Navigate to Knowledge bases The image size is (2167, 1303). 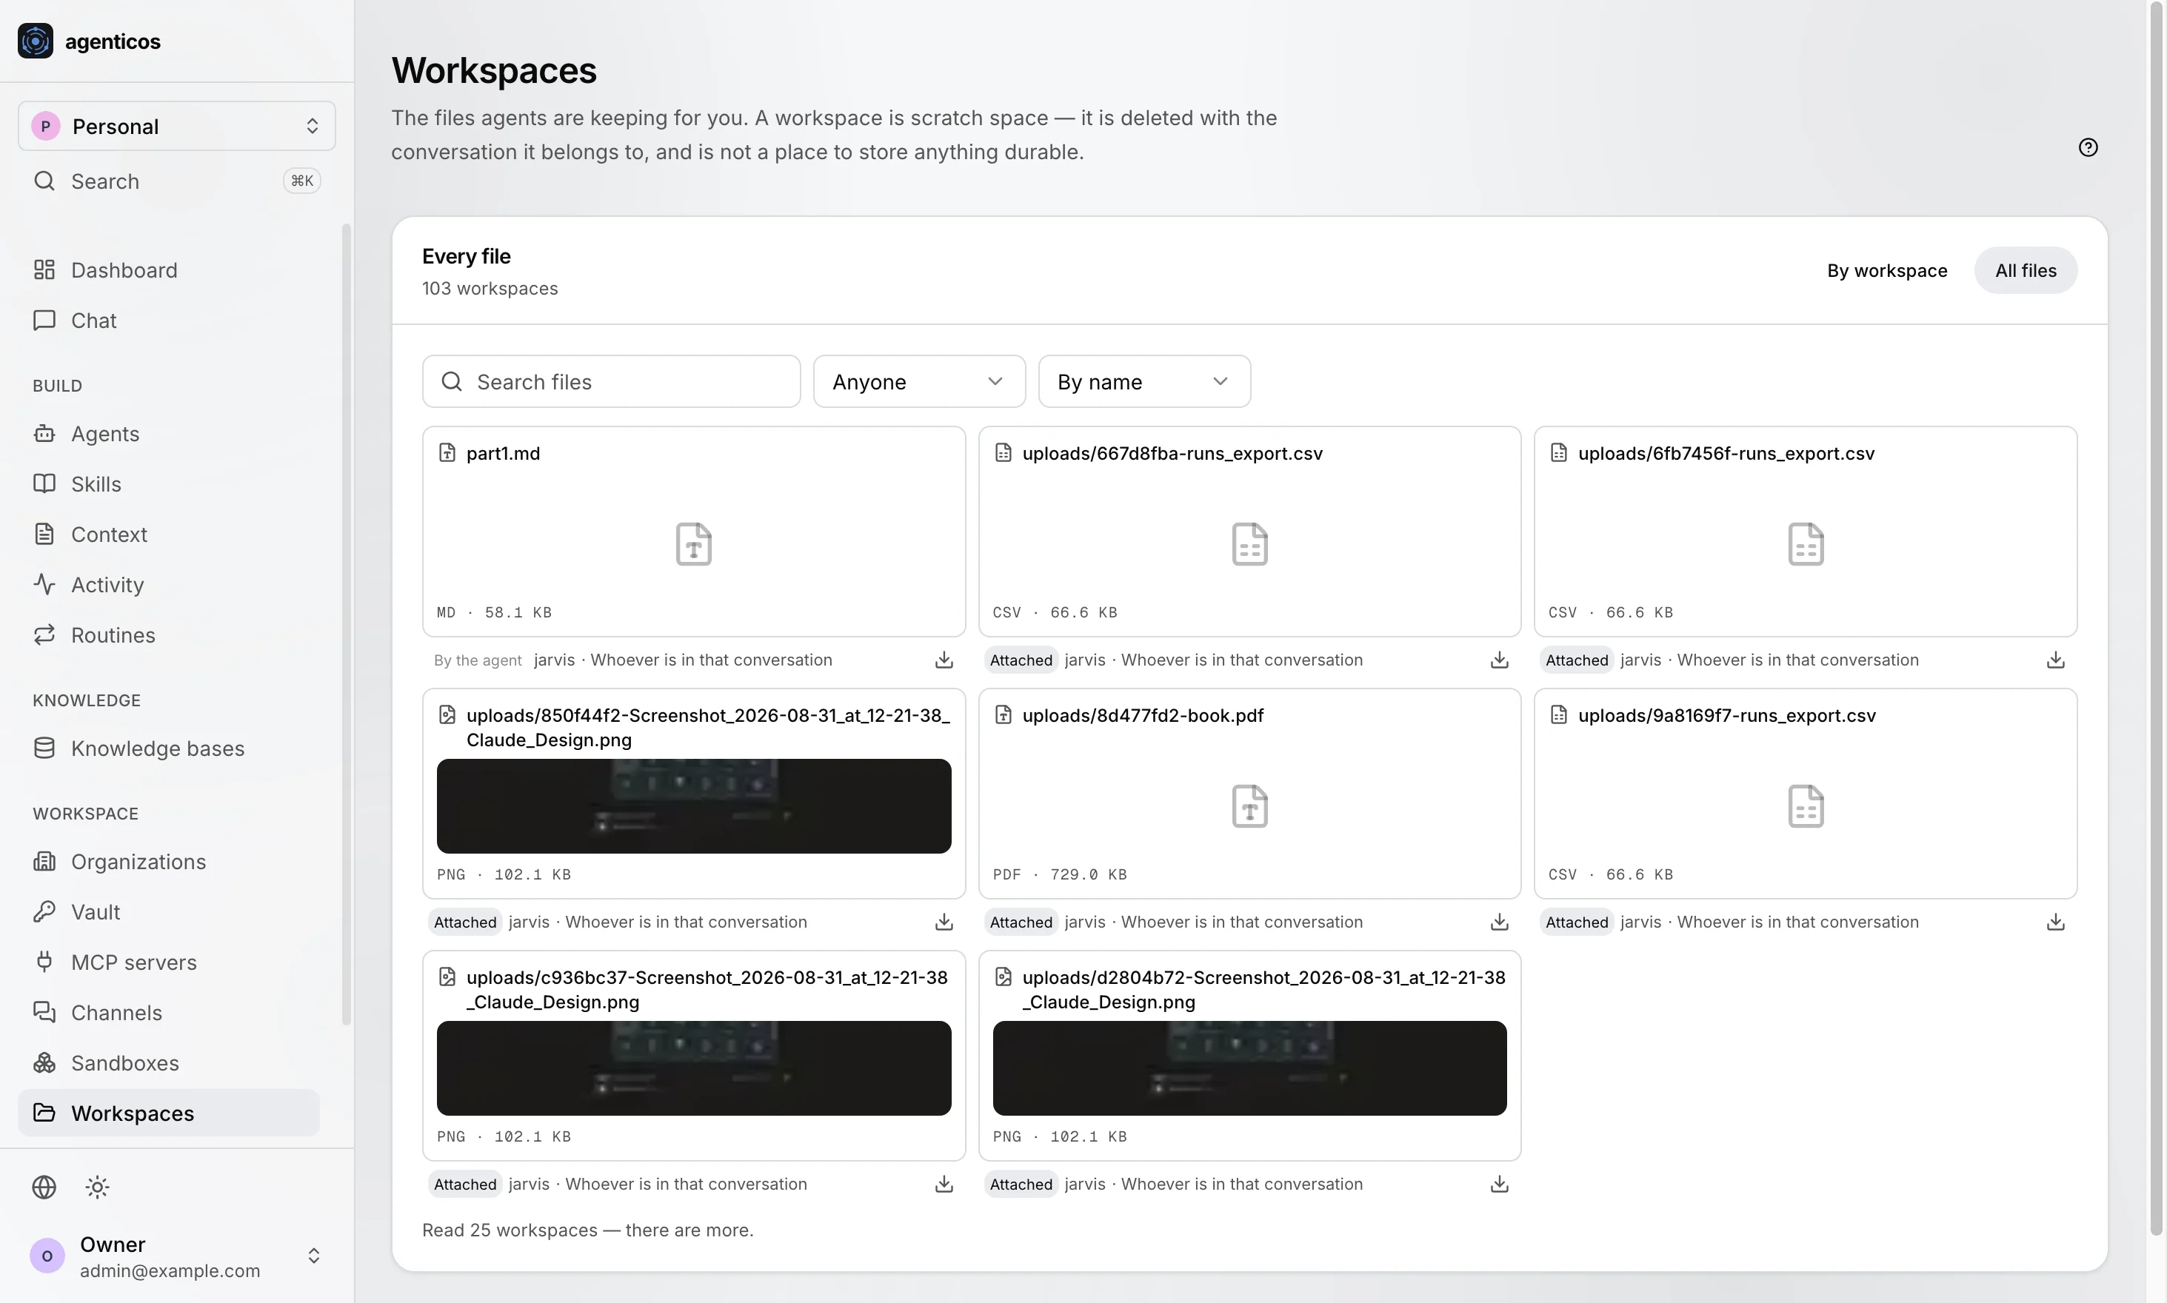point(169,748)
